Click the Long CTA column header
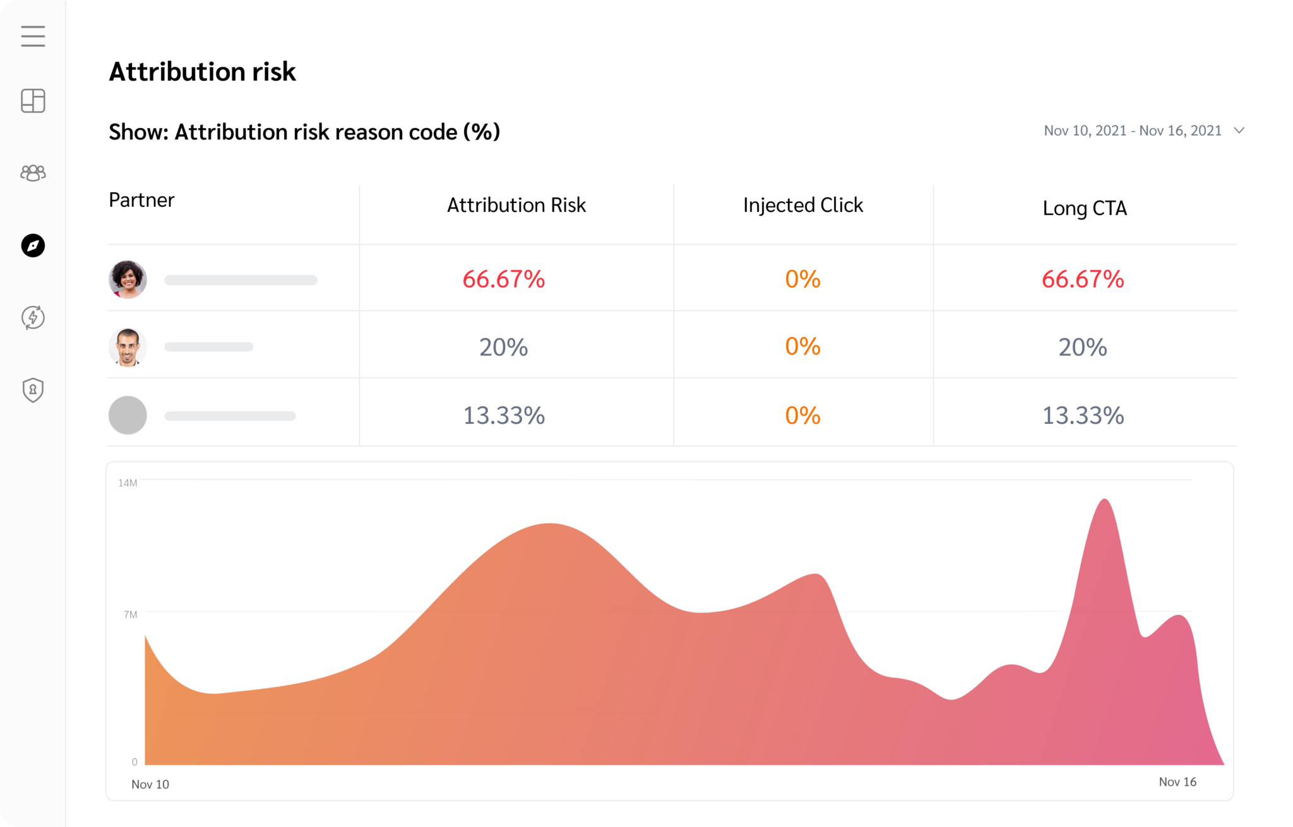The image size is (1293, 827). [1085, 208]
